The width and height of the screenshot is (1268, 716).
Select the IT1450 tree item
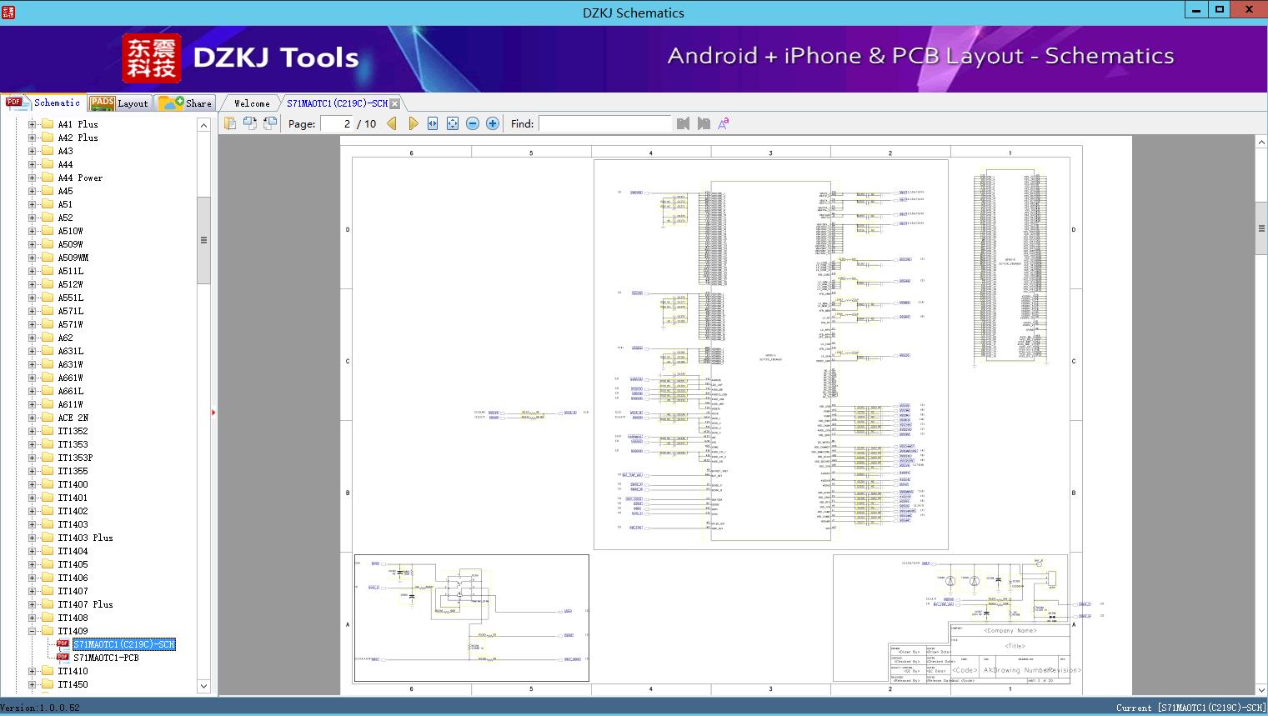73,684
